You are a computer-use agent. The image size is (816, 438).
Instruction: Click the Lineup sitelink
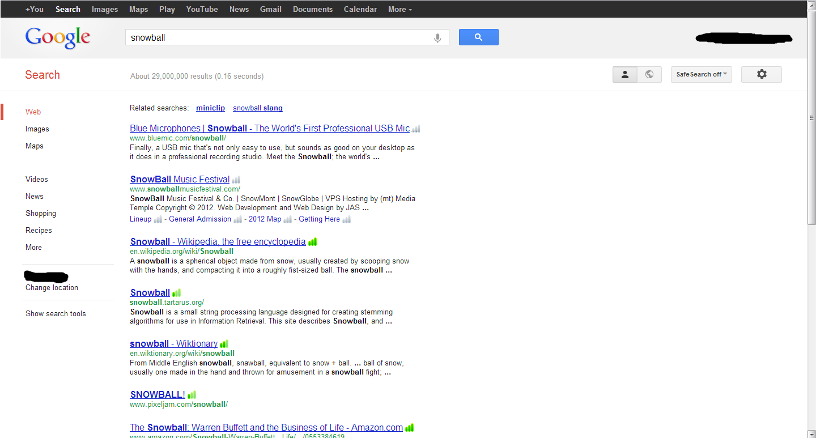(141, 219)
